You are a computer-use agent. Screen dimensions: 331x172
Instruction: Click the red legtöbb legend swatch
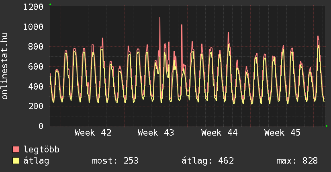click(16, 150)
